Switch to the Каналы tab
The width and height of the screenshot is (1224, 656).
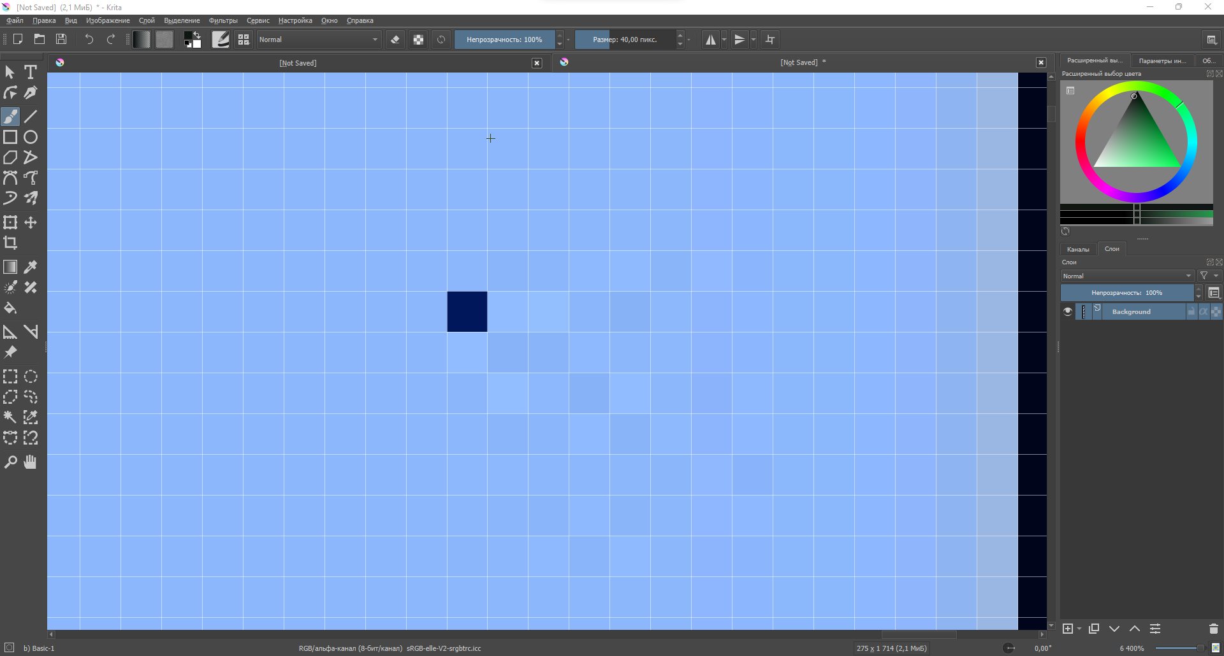click(1078, 249)
